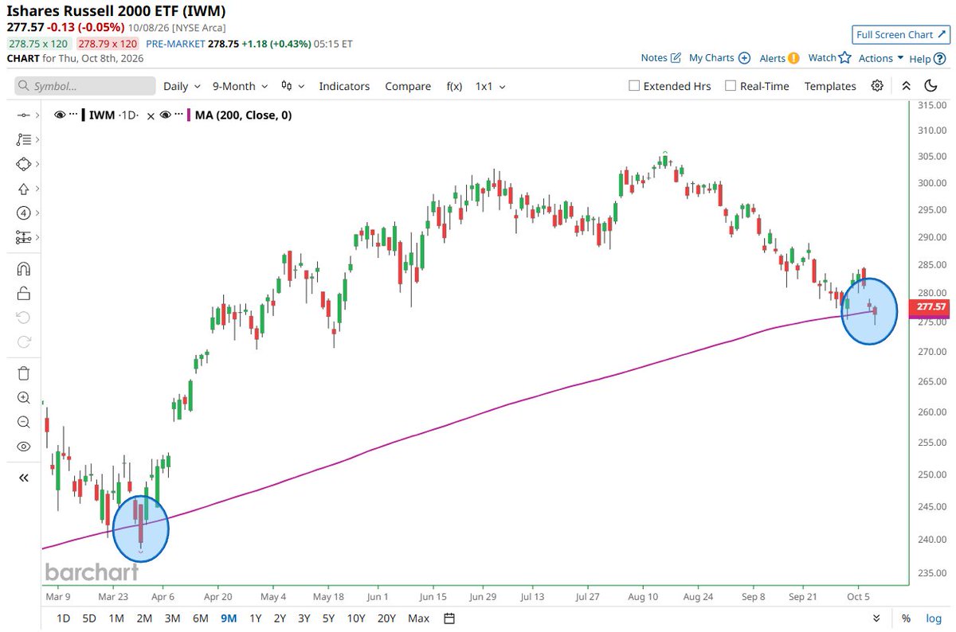Click the IWM purple MA color bar

pos(188,115)
